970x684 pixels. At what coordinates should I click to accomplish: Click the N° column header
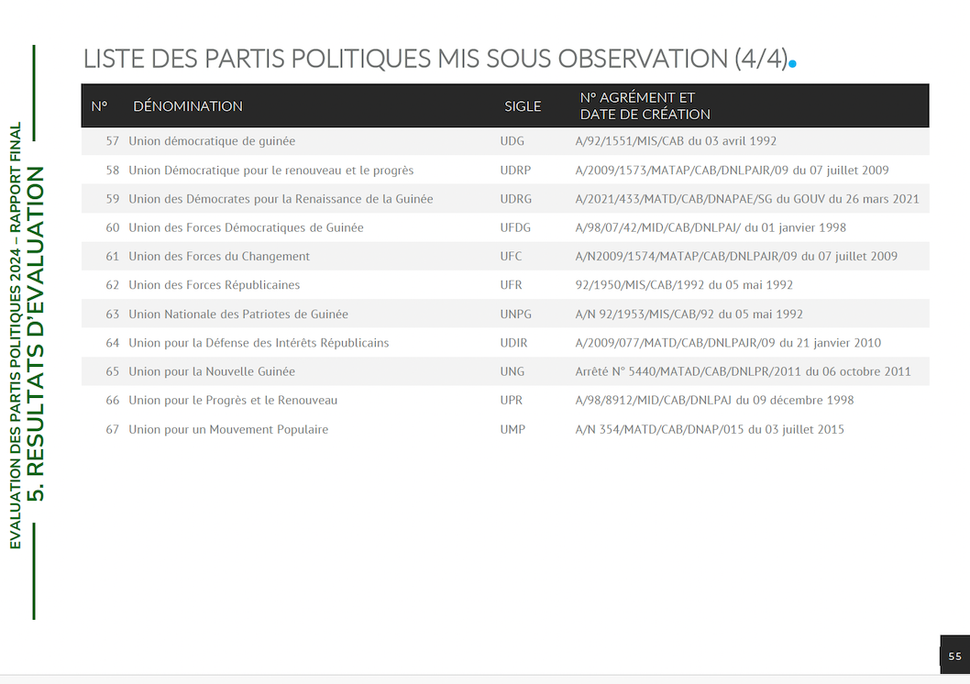tap(99, 106)
